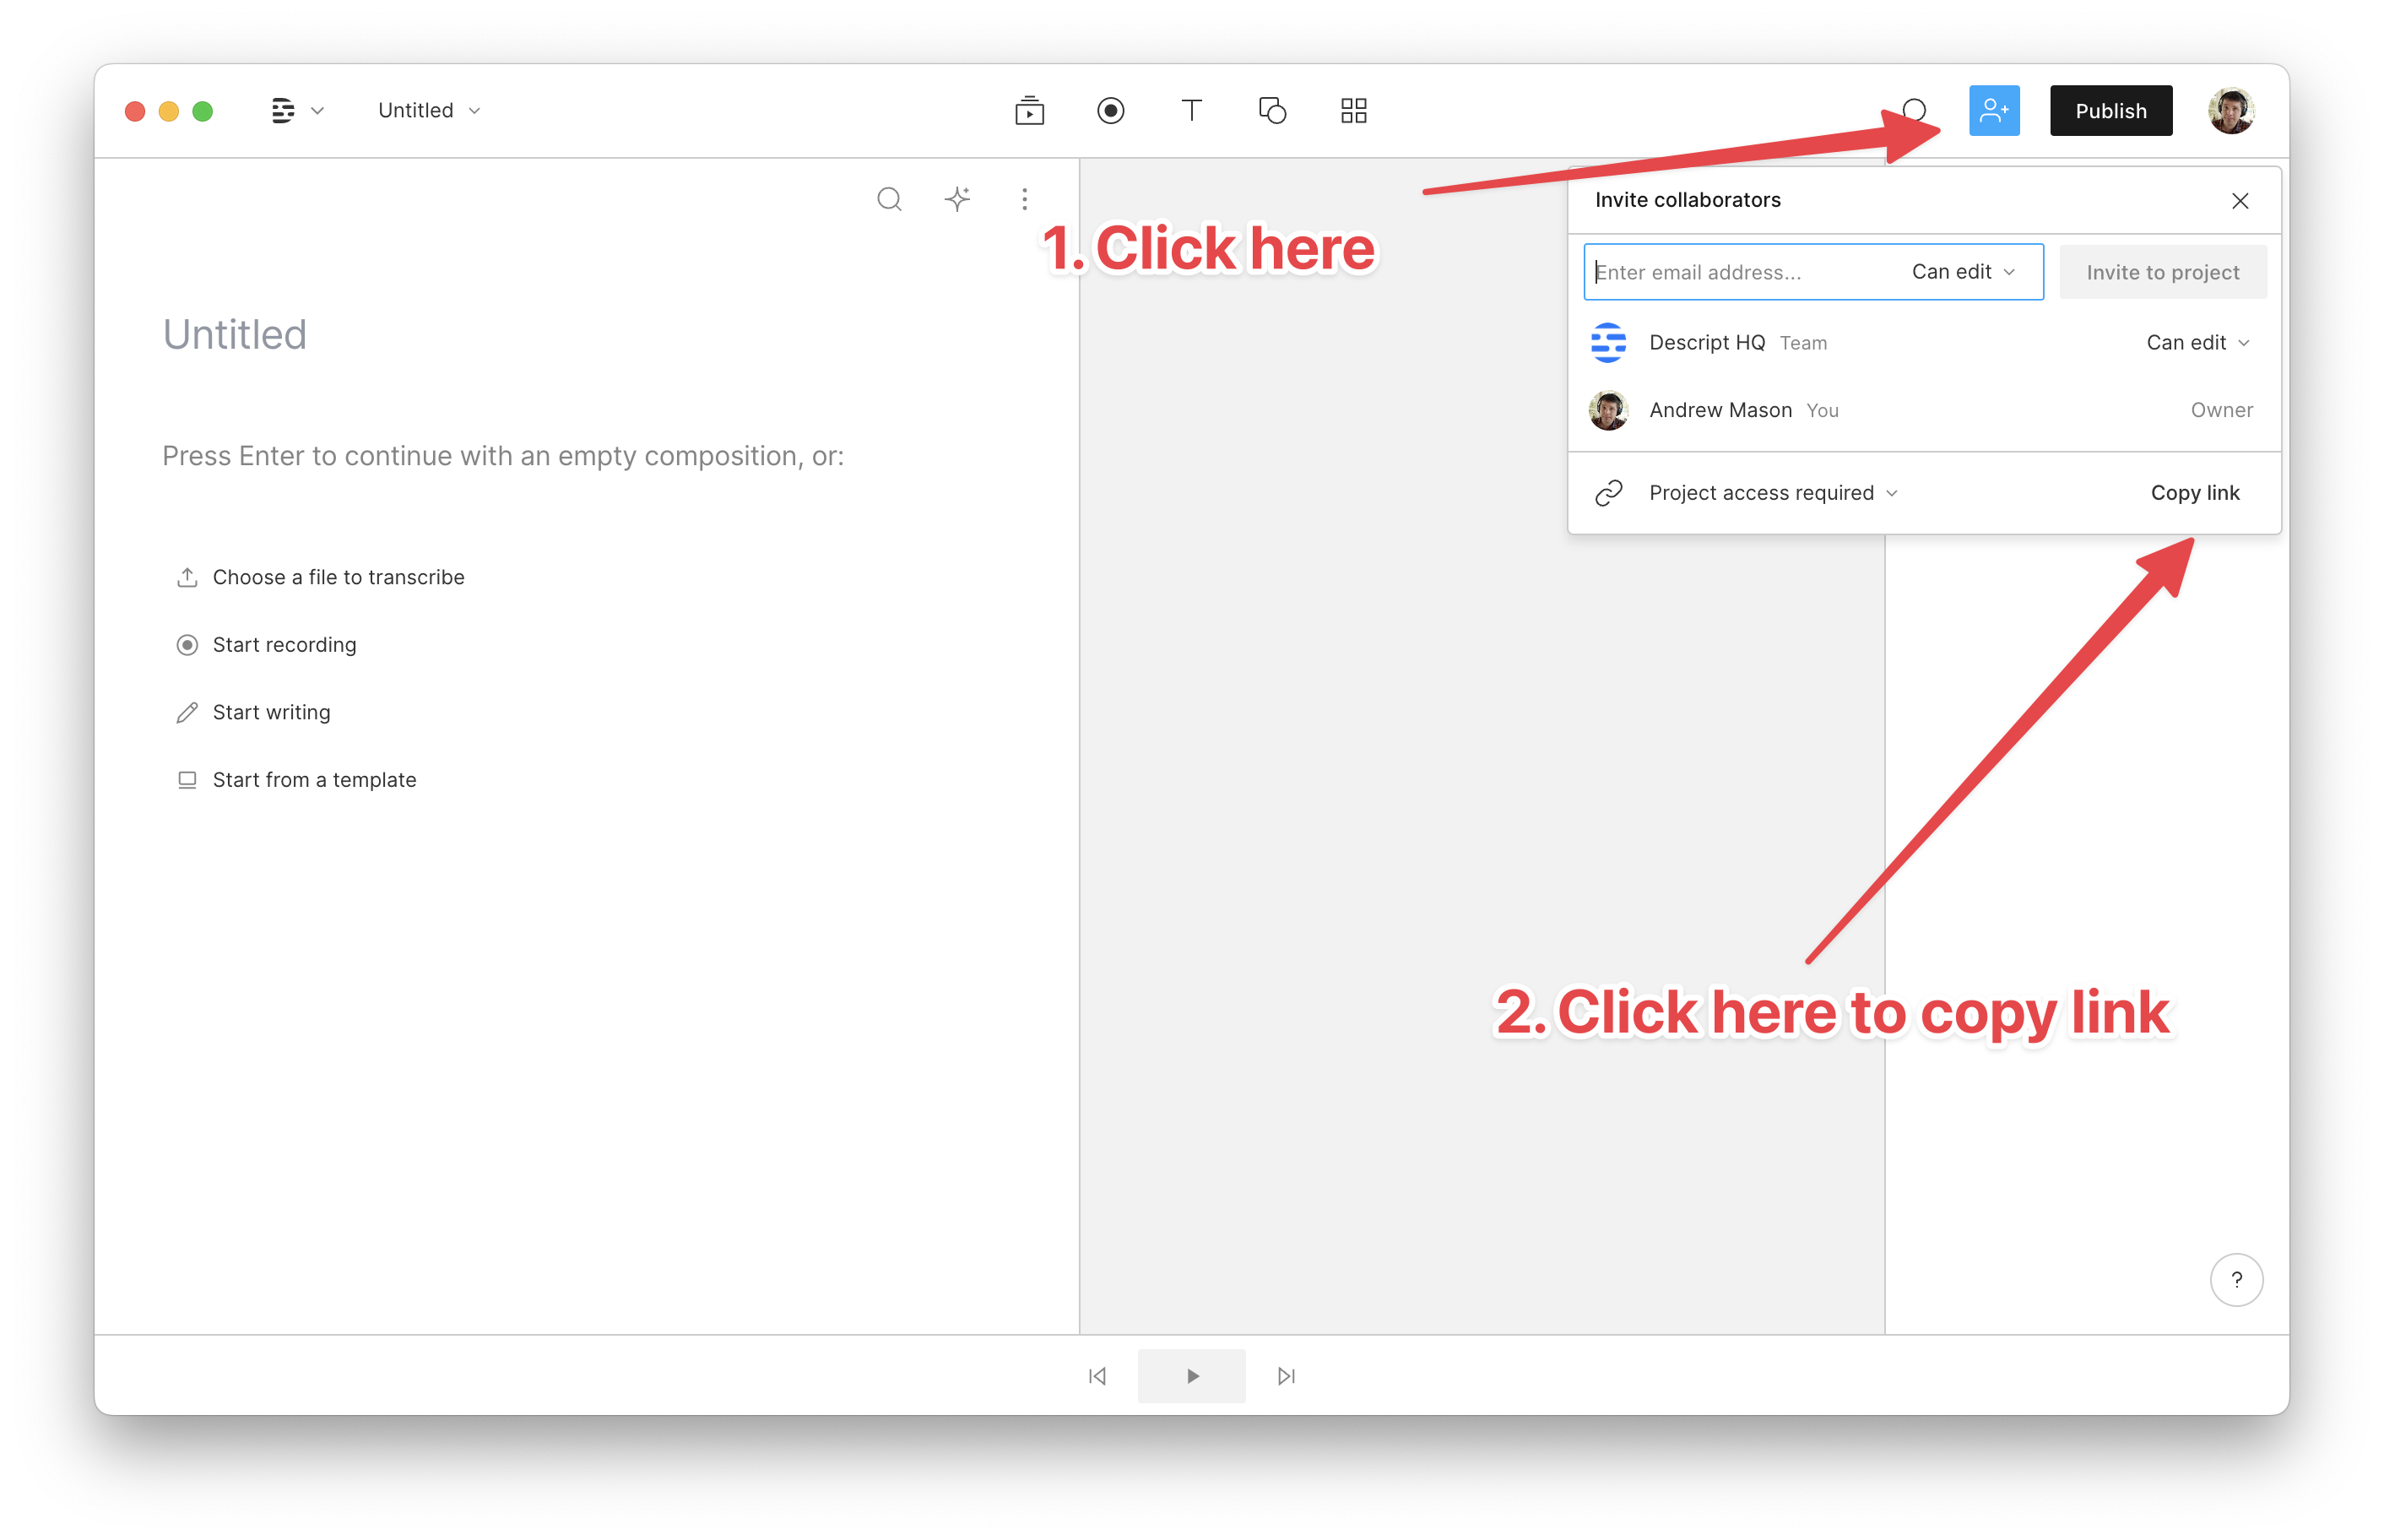Open comments bubble icon in header
This screenshot has width=2384, height=1540.
click(1913, 110)
